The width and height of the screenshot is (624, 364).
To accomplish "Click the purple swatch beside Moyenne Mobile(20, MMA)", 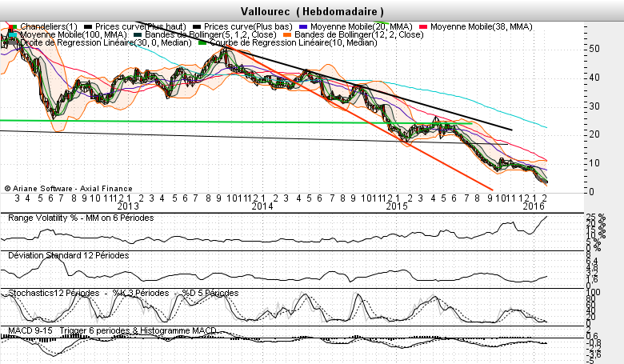I will click(x=304, y=26).
